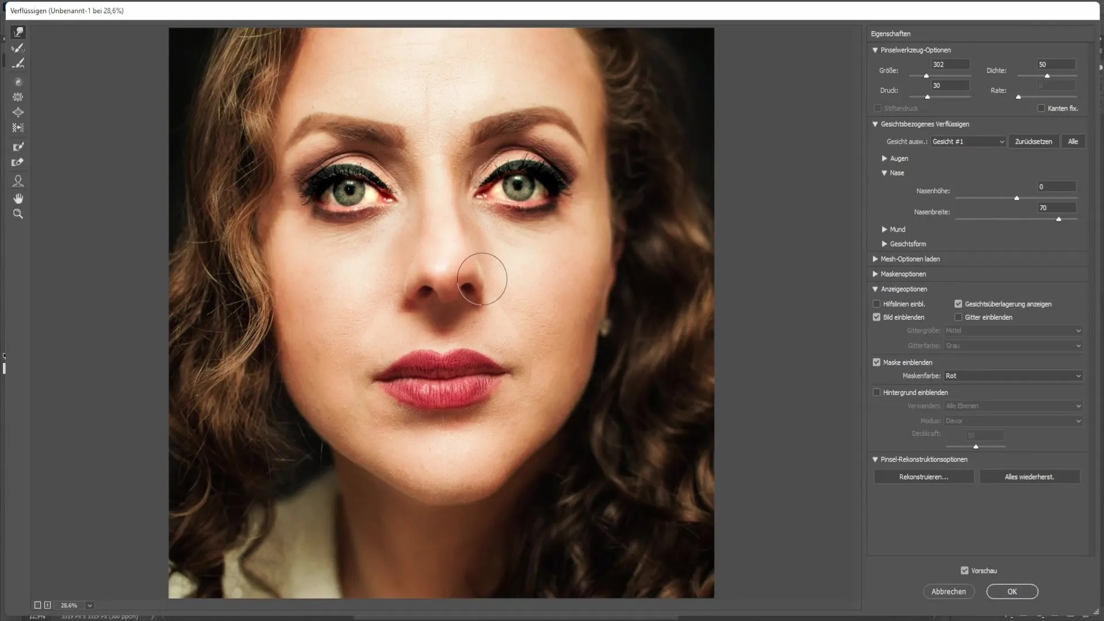The height and width of the screenshot is (621, 1104).
Task: Click the Alle reset button
Action: click(1073, 141)
